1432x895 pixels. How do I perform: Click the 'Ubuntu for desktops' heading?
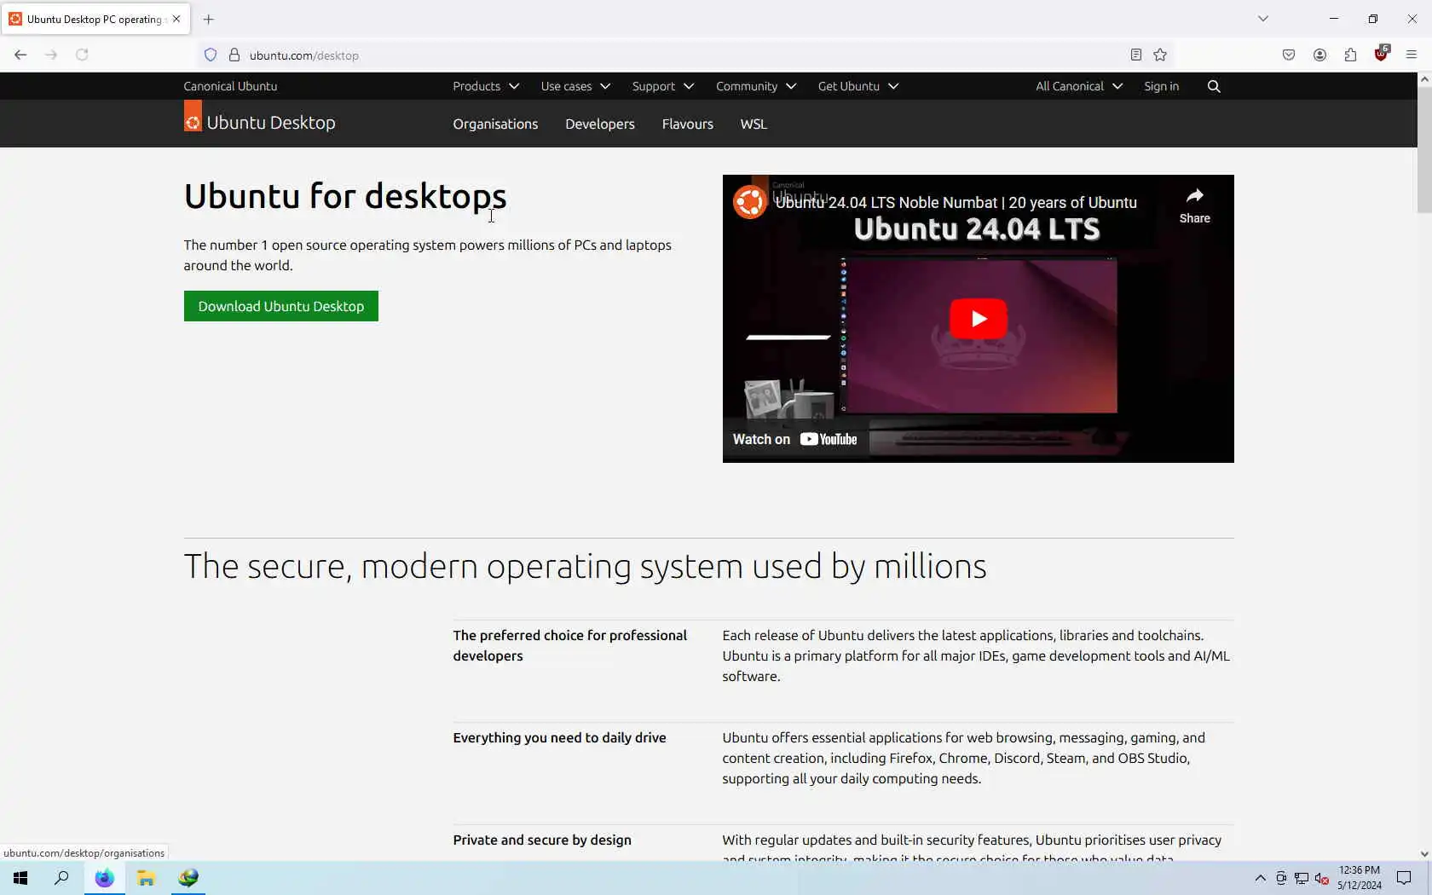point(345,196)
